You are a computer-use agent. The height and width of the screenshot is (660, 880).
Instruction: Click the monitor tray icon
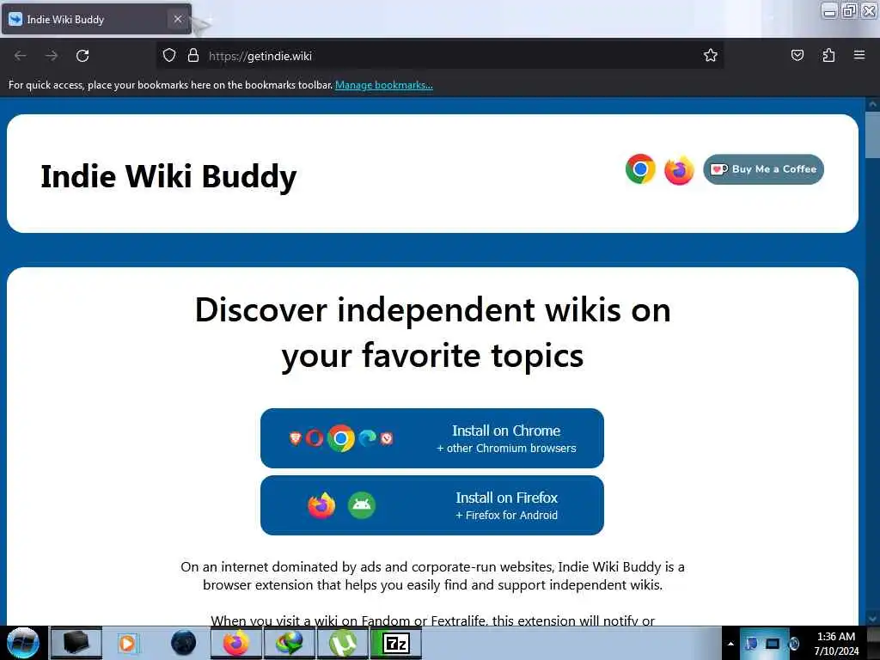pos(773,643)
